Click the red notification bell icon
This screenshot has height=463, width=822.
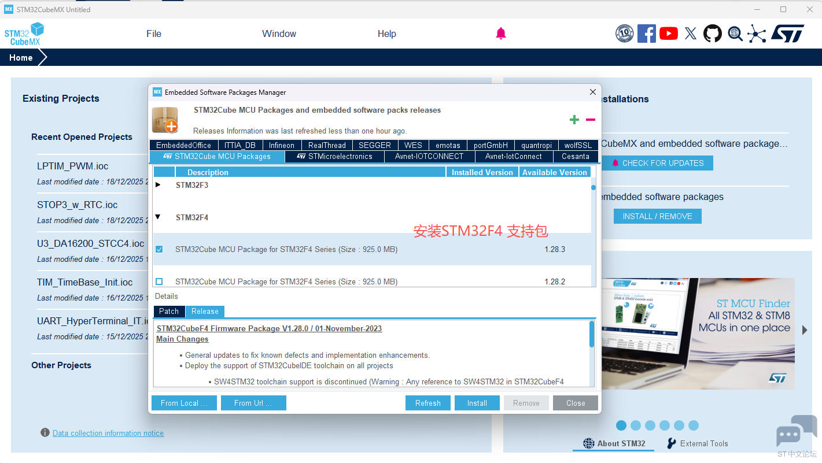tap(501, 34)
